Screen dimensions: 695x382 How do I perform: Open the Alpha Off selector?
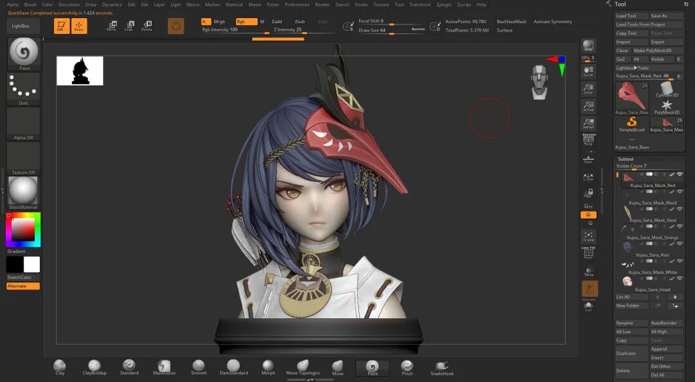[x=24, y=123]
